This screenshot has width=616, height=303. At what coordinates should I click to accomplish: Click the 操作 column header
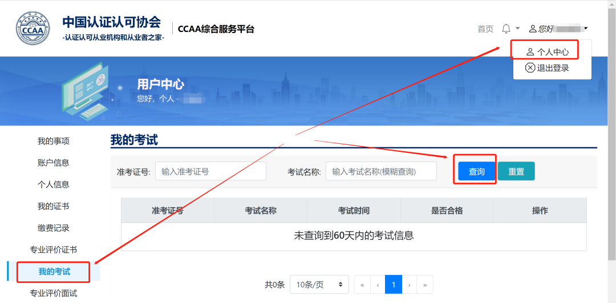pyautogui.click(x=540, y=211)
